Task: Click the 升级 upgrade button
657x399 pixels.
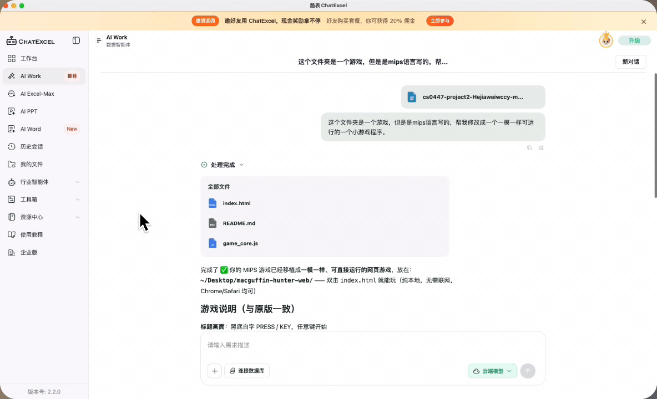Action: [x=634, y=40]
